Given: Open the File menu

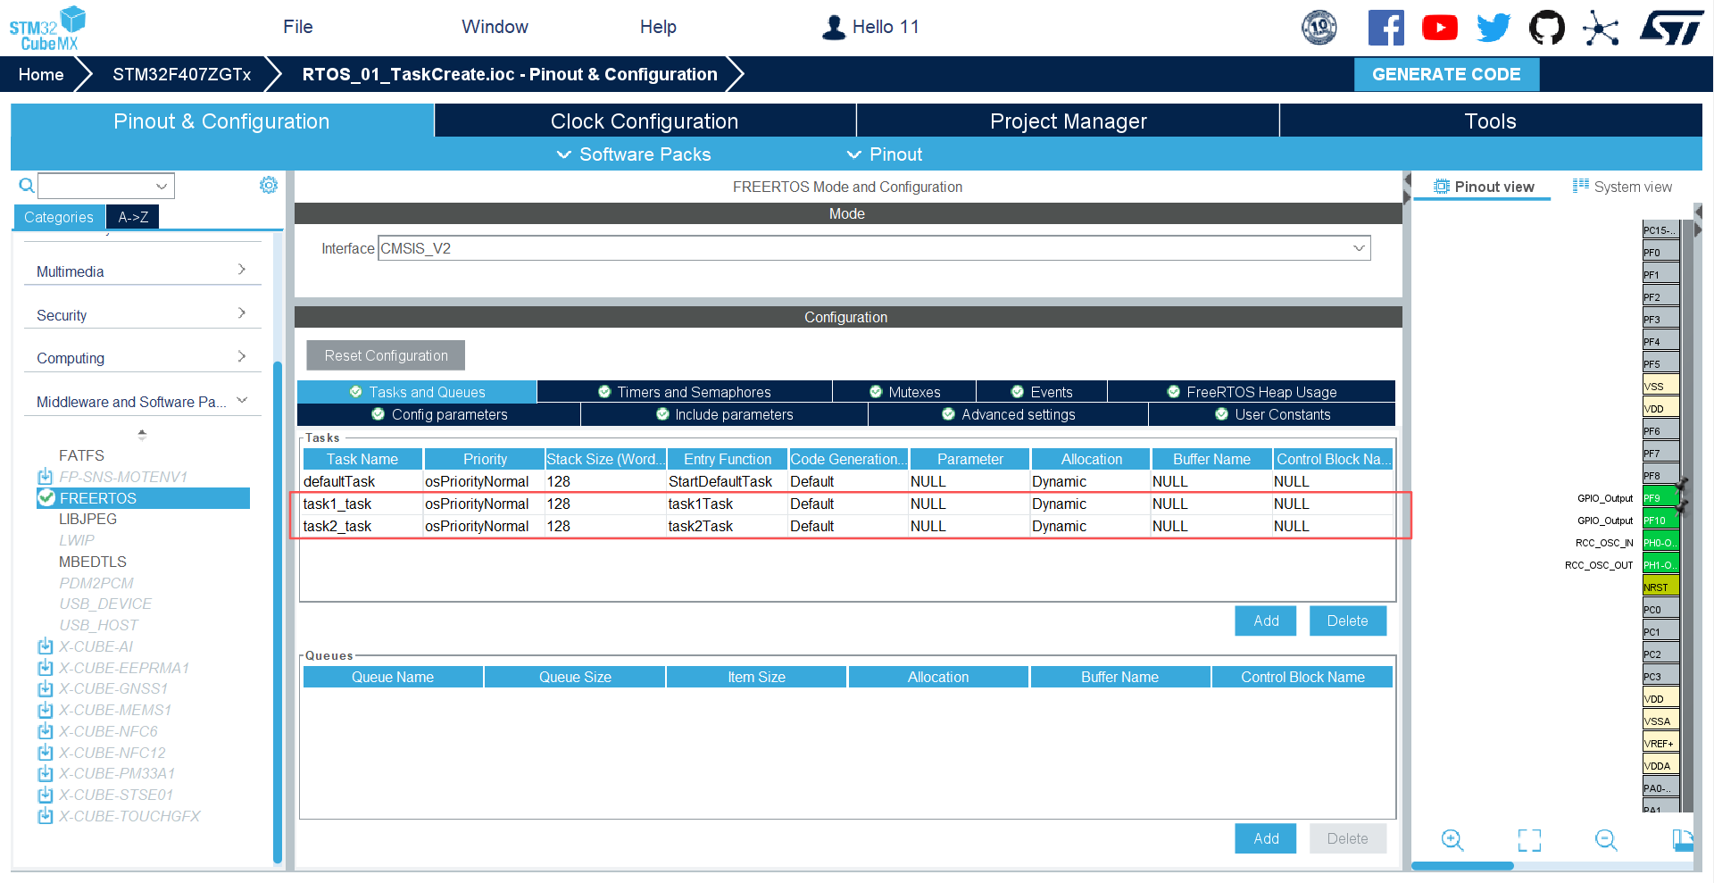Looking at the screenshot, I should coord(298,27).
